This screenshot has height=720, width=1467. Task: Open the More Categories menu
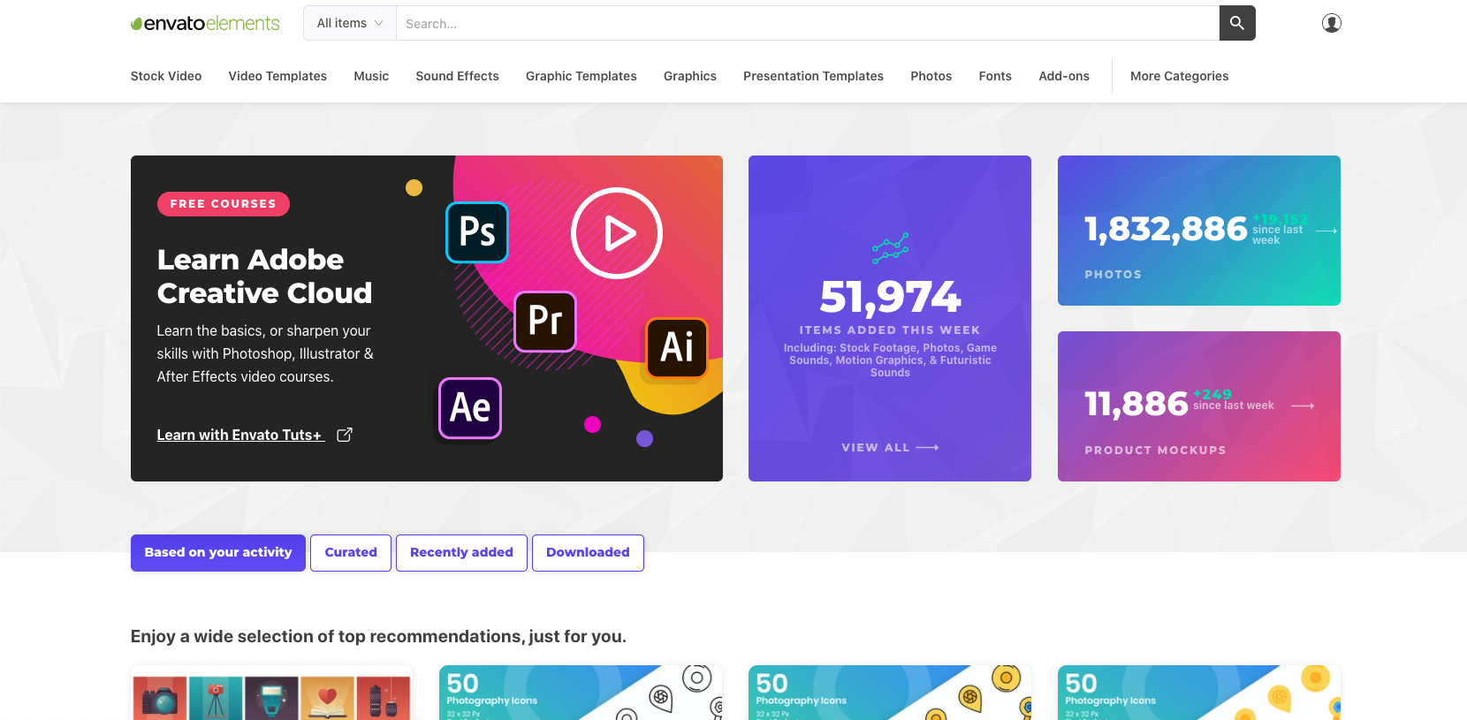click(1179, 76)
